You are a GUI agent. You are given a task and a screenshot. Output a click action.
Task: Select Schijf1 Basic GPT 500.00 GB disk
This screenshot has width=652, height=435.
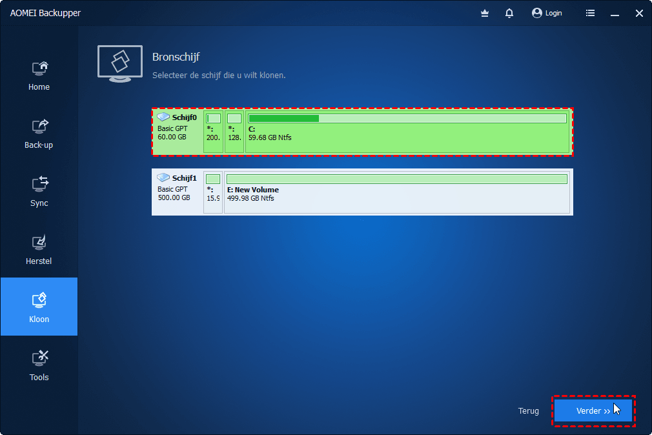[x=362, y=192]
